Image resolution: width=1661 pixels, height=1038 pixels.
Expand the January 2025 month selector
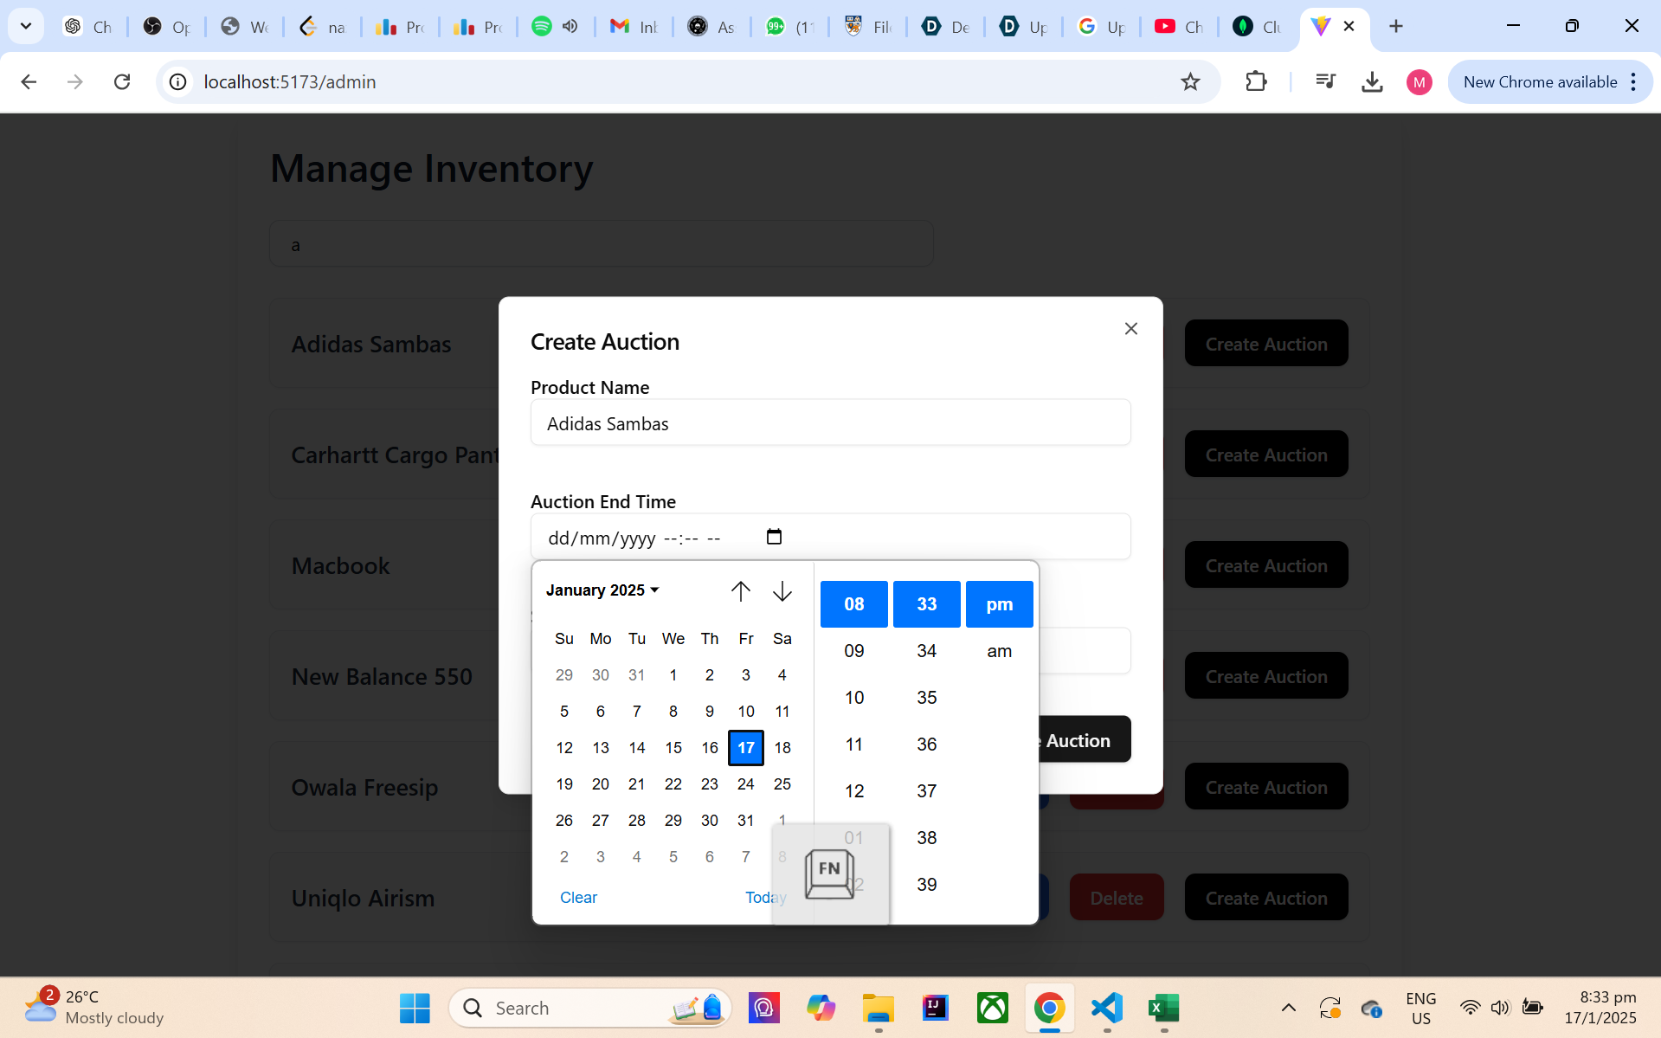tap(602, 590)
